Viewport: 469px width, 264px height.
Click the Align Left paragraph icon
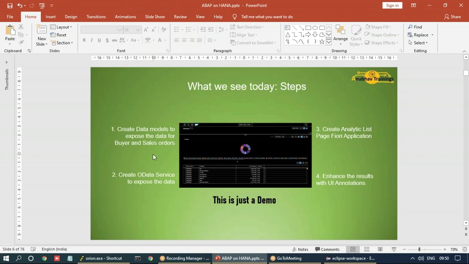(177, 40)
